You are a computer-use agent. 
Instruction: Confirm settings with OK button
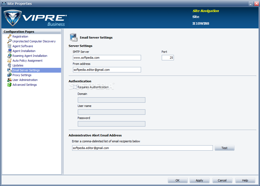click(x=178, y=180)
